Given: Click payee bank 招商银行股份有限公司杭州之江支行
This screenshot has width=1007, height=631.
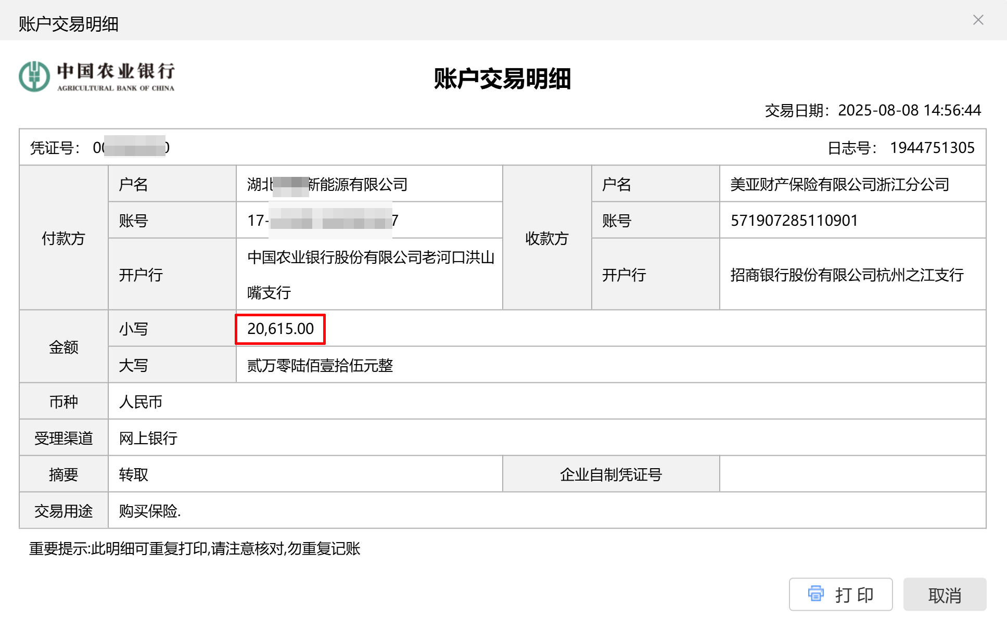Looking at the screenshot, I should pyautogui.click(x=847, y=275).
